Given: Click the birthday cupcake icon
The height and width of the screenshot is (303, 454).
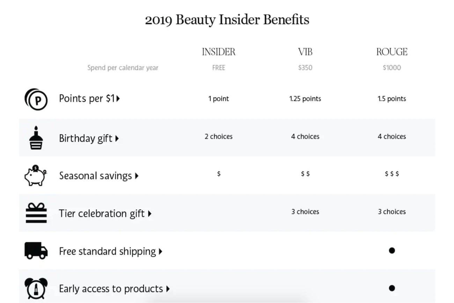Looking at the screenshot, I should [x=36, y=138].
